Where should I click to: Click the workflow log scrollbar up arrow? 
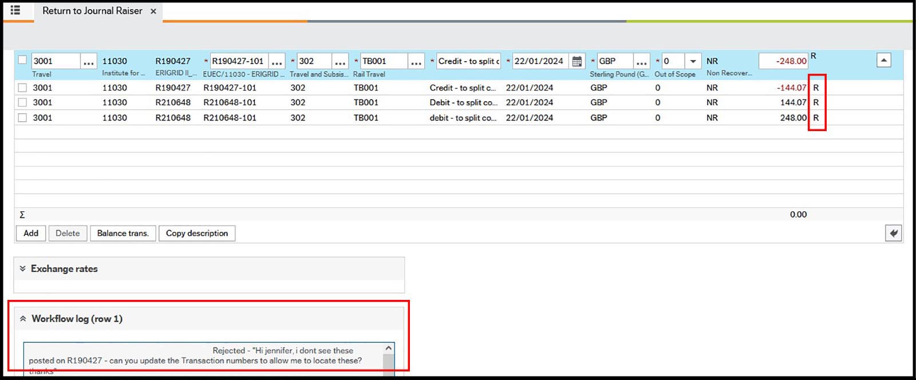pyautogui.click(x=389, y=348)
